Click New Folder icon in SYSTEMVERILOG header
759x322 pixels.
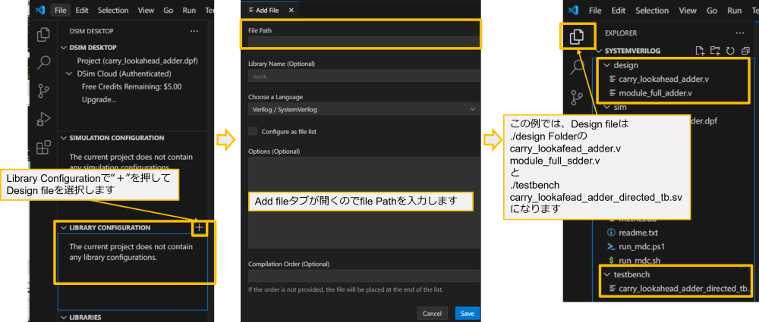tap(714, 51)
